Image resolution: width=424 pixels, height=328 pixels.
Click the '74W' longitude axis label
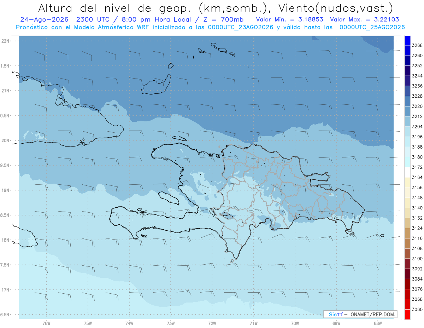tap(129, 323)
